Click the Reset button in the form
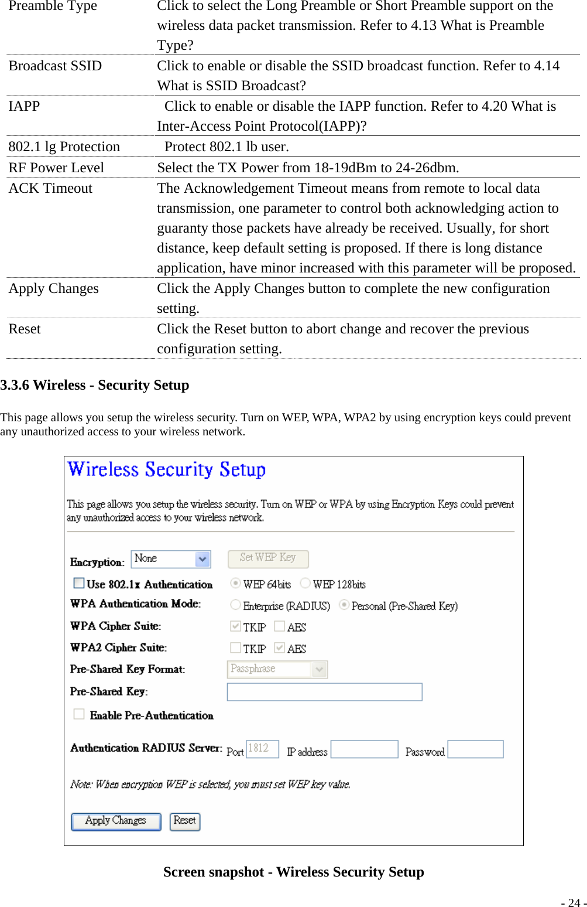Image resolution: width=587 pixels, height=907 pixels. (x=185, y=821)
